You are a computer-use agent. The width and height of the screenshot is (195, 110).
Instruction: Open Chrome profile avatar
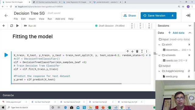(188, 7)
